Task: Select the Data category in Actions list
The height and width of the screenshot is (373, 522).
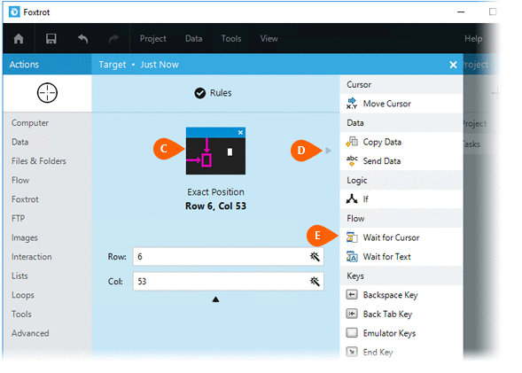Action: point(20,142)
